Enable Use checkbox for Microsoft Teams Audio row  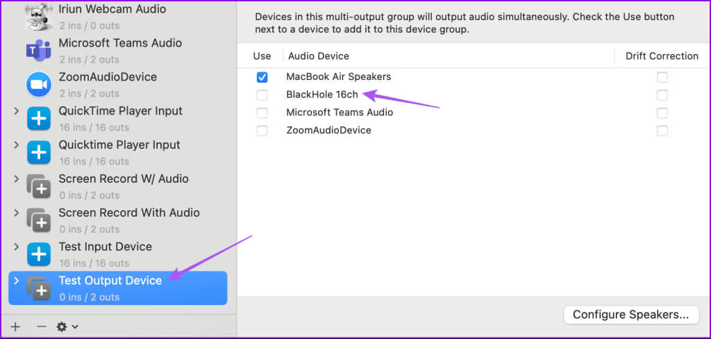[262, 113]
